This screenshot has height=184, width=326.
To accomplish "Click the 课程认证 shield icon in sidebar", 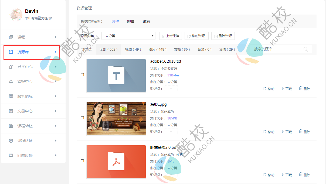I will (11, 141).
